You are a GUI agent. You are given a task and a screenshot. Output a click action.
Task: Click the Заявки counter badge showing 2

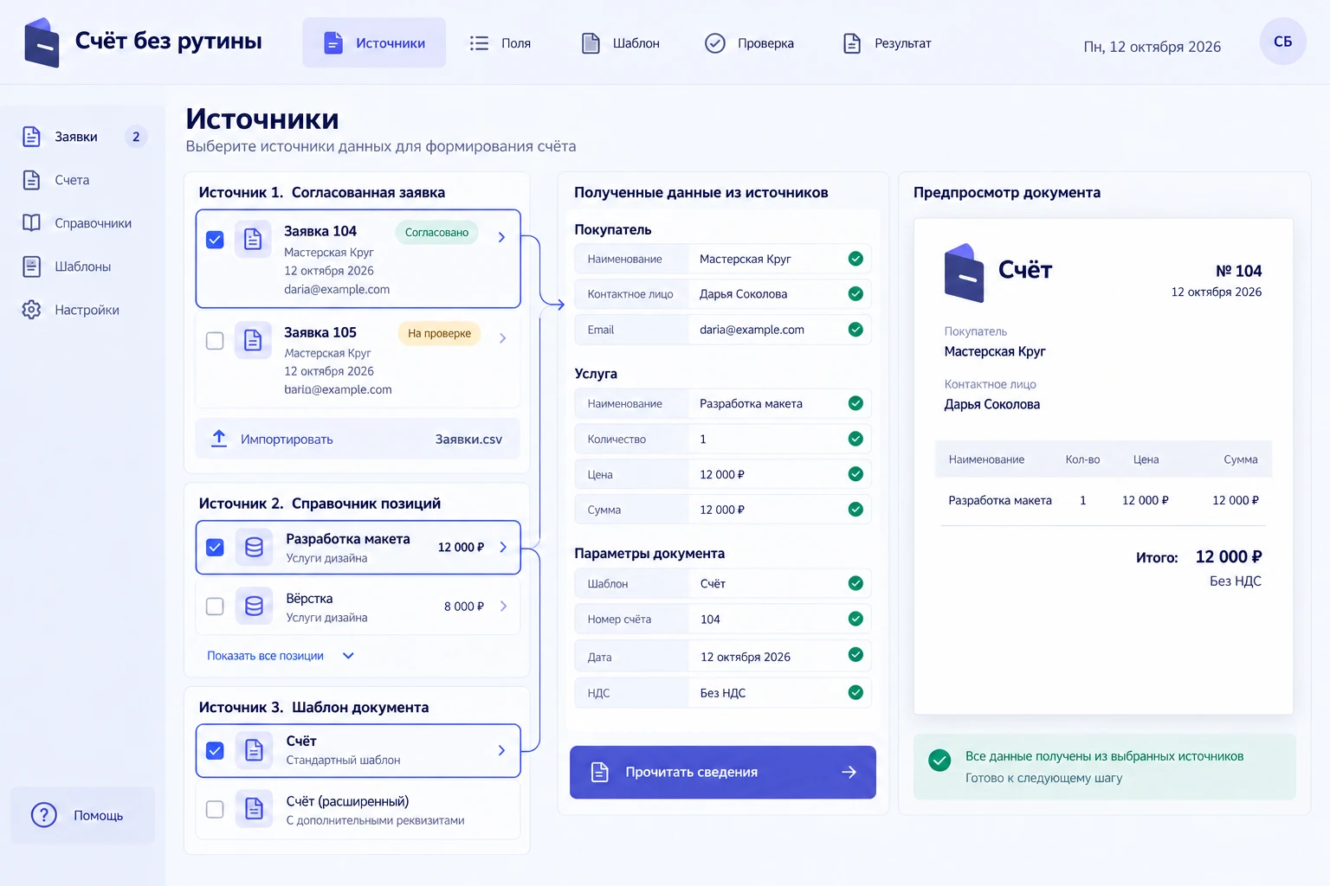tap(136, 137)
